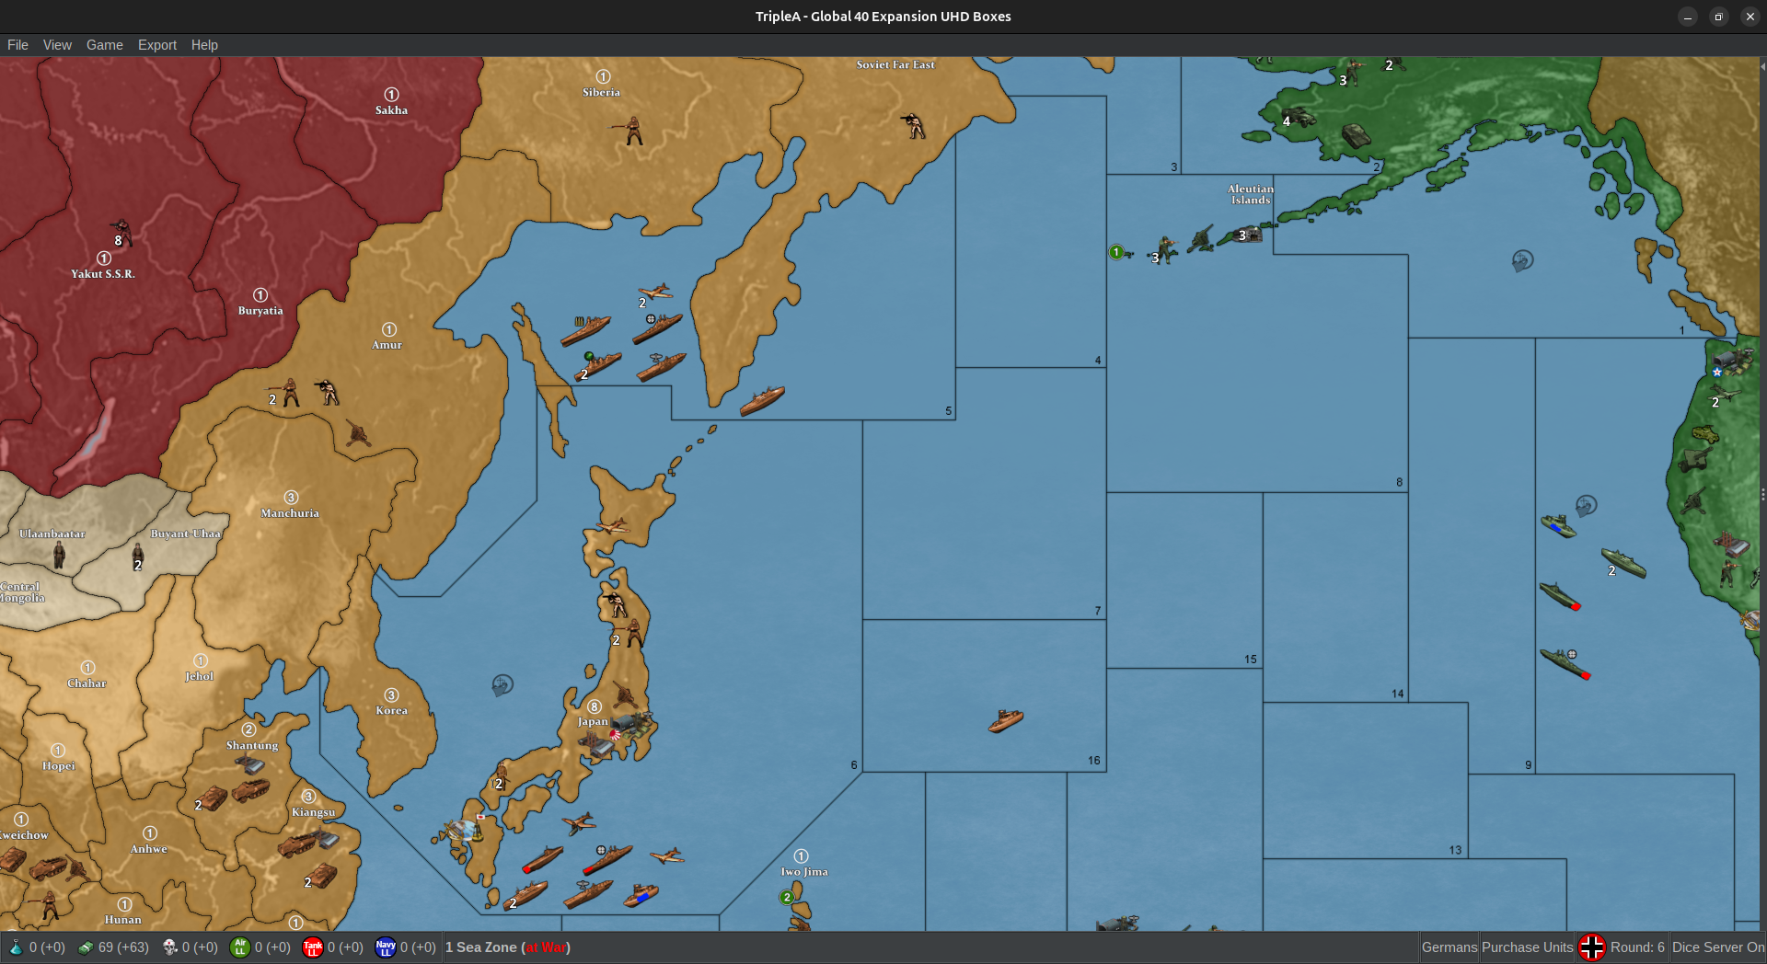The image size is (1767, 964).
Task: Click the flask tech tokens icon
Action: [x=16, y=947]
